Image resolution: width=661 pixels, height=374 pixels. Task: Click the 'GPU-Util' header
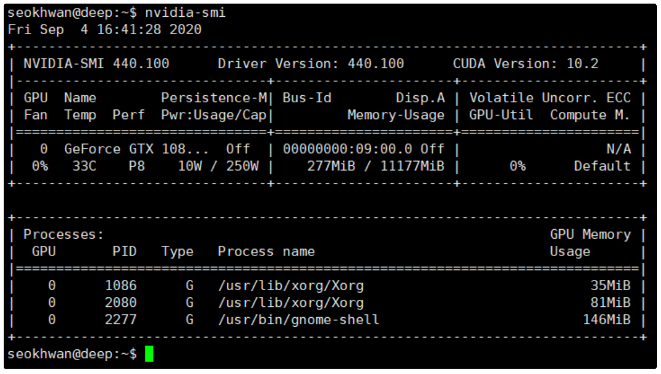pos(501,115)
